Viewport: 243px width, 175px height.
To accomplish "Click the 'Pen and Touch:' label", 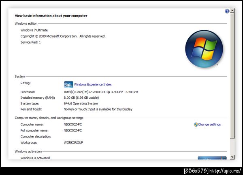I will click(31, 109).
